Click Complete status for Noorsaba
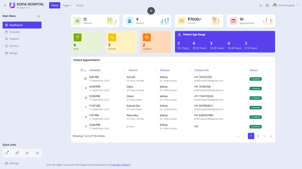The image size is (302, 169). coord(256,117)
